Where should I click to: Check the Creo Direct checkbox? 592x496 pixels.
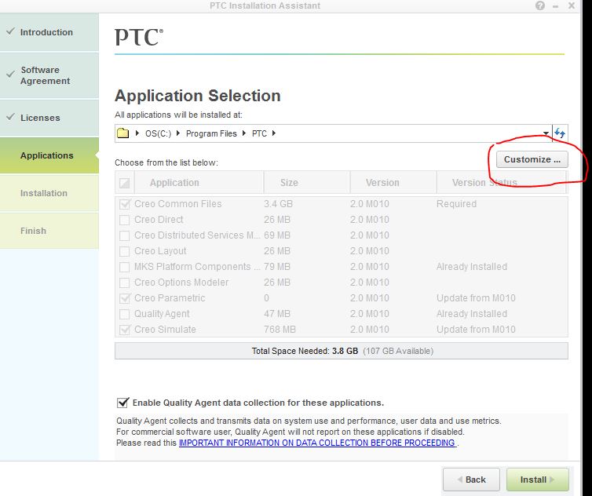(x=124, y=220)
